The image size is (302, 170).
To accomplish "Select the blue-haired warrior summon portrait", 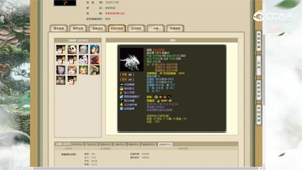I will click(95, 49).
